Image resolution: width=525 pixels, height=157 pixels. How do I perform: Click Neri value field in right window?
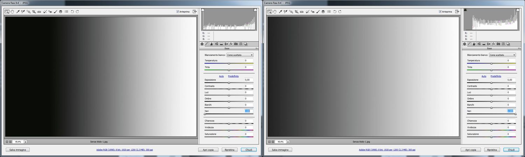click(511, 111)
